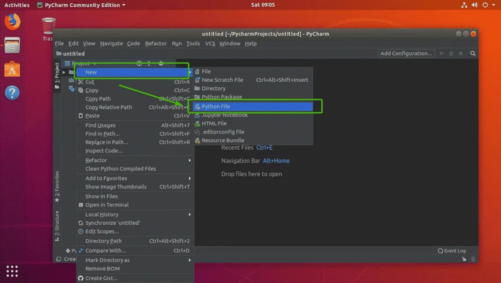
Task: Expand the Local History submenu
Action: (x=135, y=214)
